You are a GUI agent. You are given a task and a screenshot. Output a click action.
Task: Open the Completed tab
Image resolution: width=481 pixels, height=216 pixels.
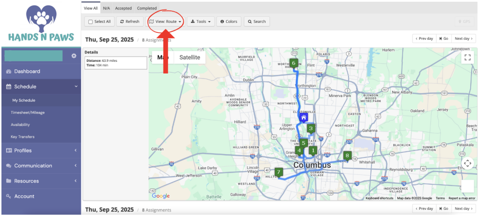coord(147,8)
